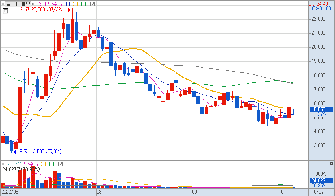Click the 10 month marker on date axis
This screenshot has height=196, width=335.
(281, 192)
